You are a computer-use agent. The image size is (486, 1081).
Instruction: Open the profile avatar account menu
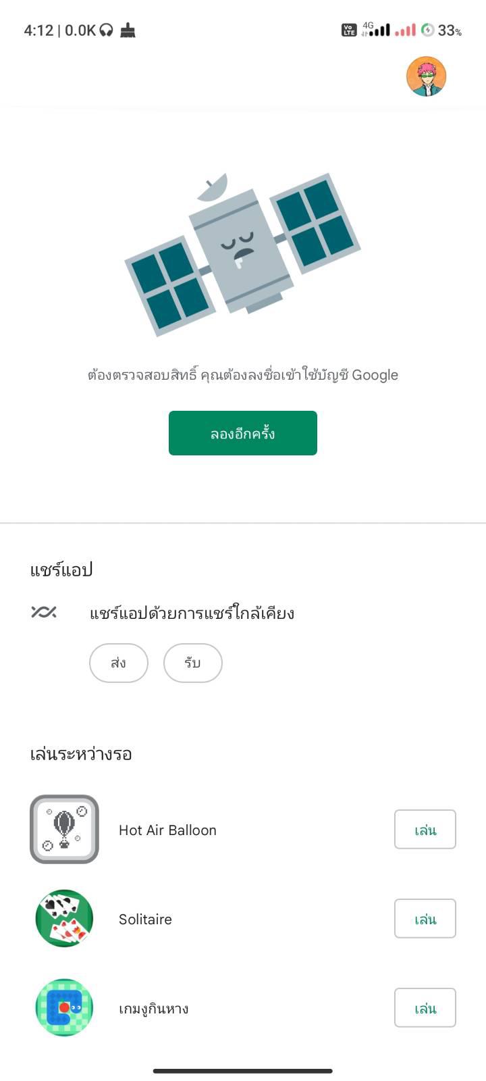coord(426,76)
